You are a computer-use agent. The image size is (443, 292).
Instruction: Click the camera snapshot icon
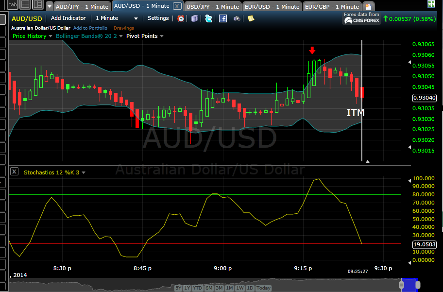237,18
